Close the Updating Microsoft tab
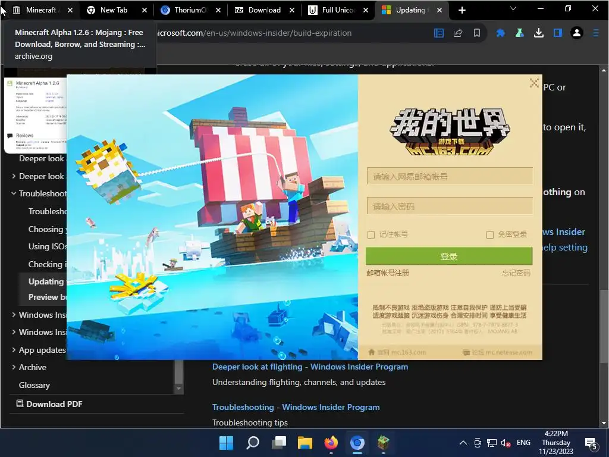 coord(440,10)
